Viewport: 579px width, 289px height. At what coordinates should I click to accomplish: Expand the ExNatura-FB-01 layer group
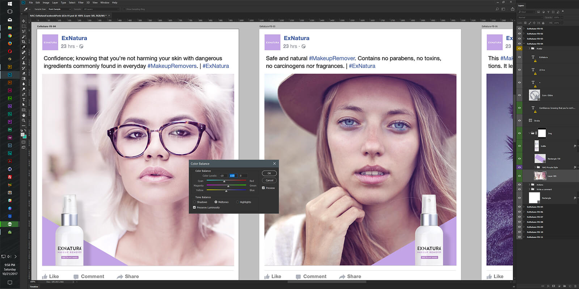(524, 29)
